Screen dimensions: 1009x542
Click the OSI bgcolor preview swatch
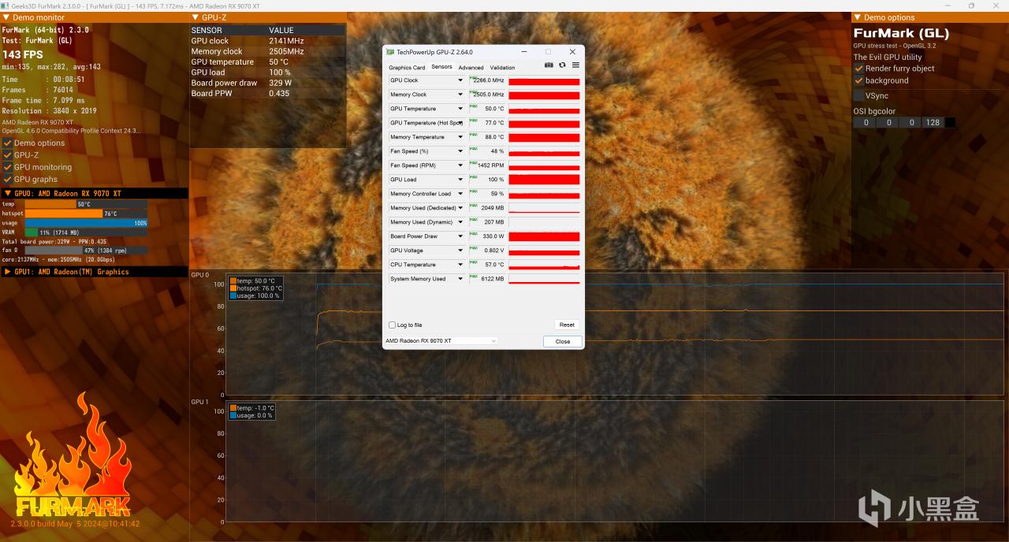pos(950,122)
